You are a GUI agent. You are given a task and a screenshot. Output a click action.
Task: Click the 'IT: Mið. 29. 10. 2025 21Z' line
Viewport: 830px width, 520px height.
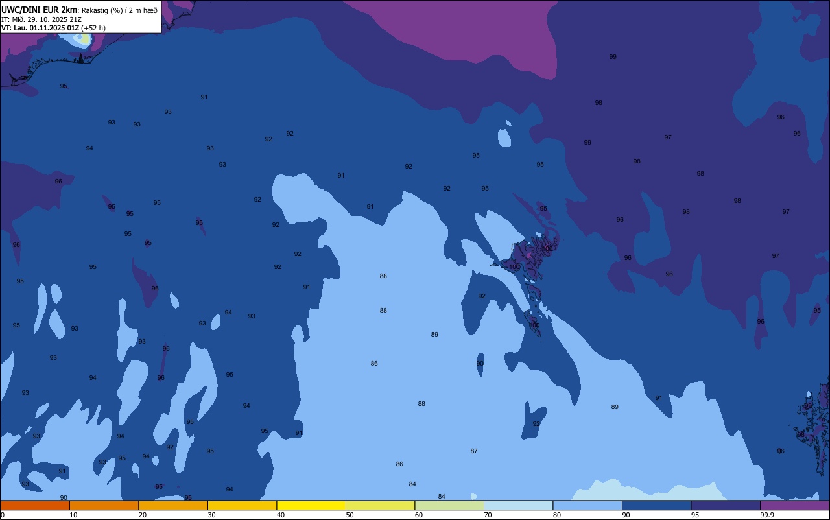(x=41, y=19)
